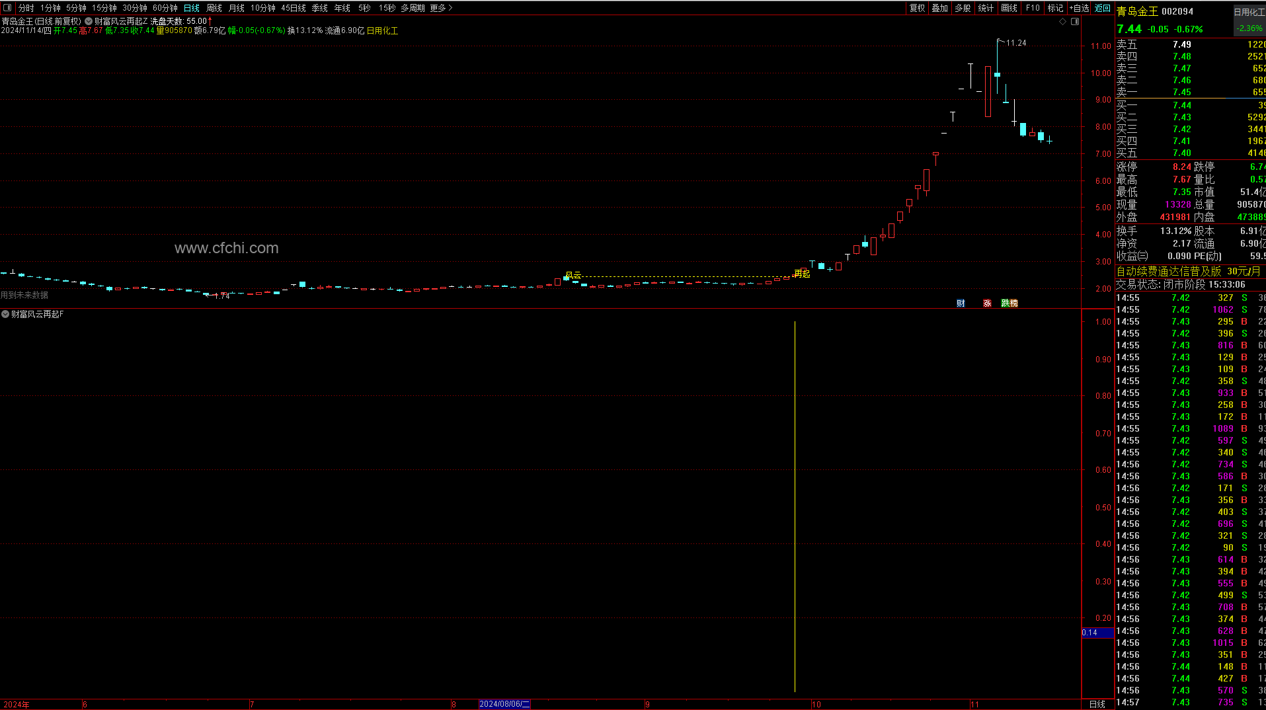This screenshot has width=1266, height=710.
Task: Click the orange 榜 marker icon
Action: [1014, 303]
